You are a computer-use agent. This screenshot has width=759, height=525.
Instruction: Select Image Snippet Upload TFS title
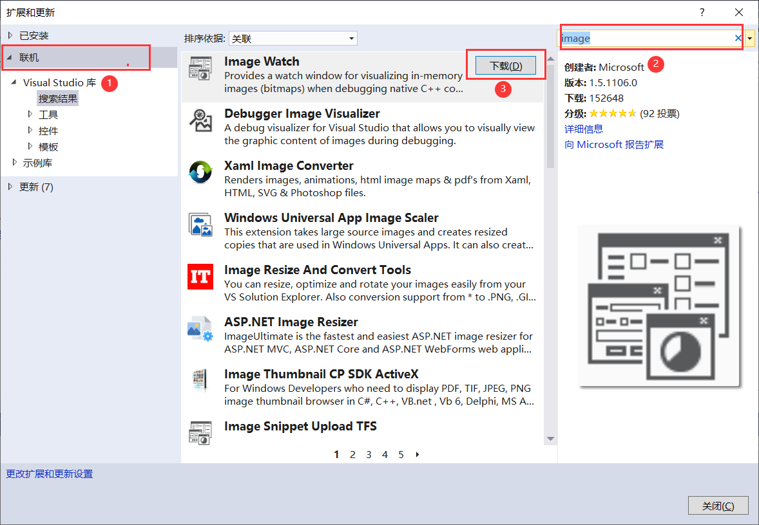tap(300, 426)
